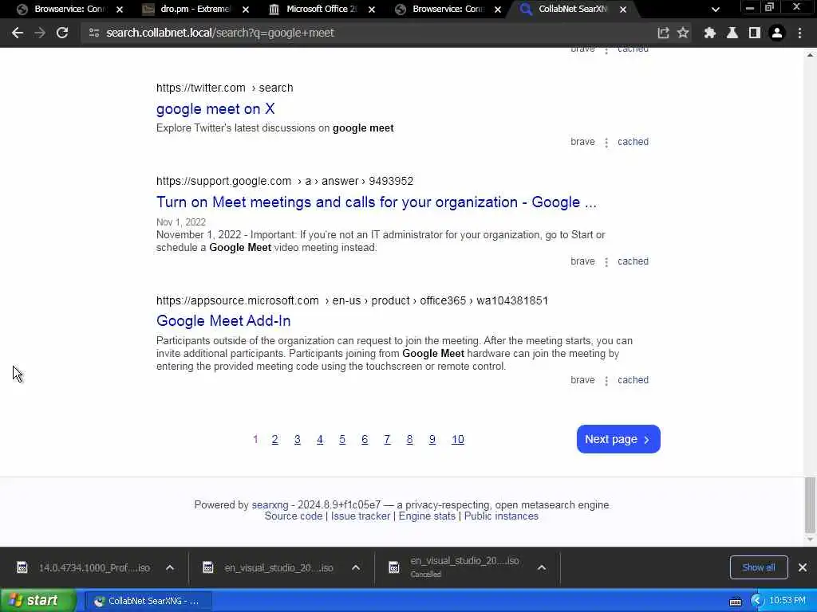This screenshot has height=612, width=817.
Task: Bookmark this page with the star icon
Action: [683, 33]
